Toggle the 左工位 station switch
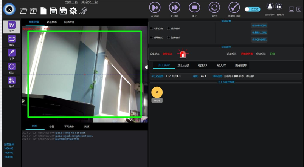Image resolution: width=304 pixels, height=167 pixels. click(253, 9)
